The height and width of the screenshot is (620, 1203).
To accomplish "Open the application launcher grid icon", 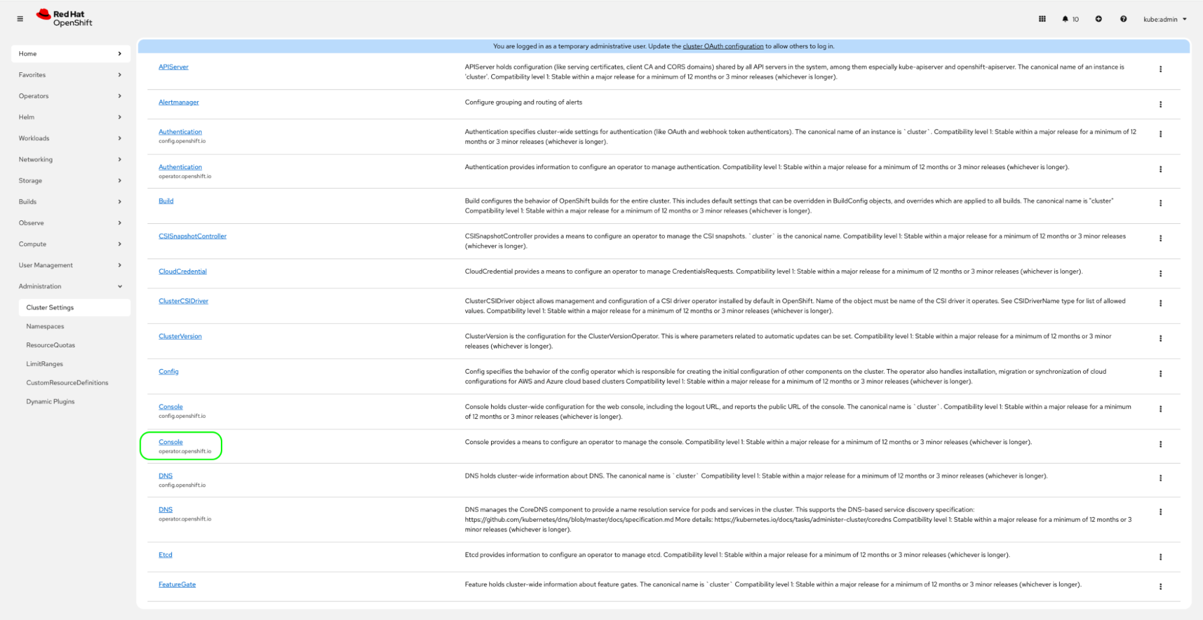I will click(x=1042, y=19).
